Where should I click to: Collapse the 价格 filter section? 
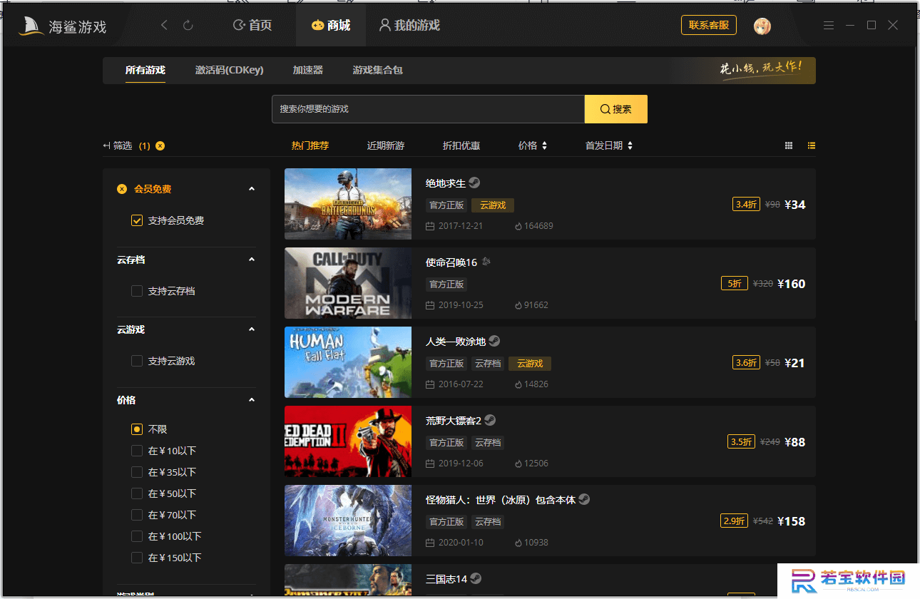click(252, 400)
